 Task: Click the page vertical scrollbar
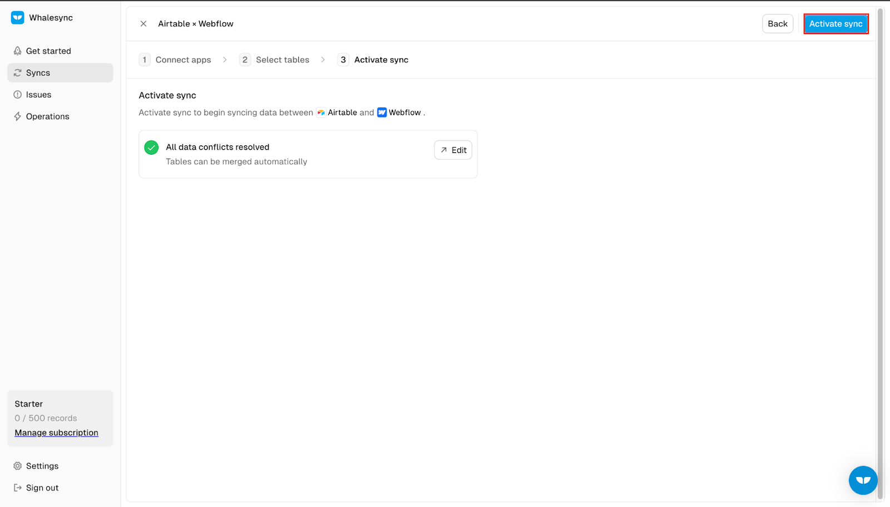[880, 253]
